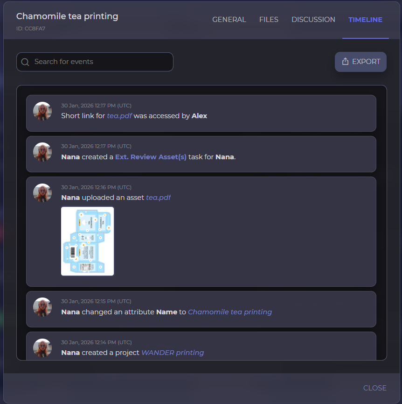402x404 pixels.
Task: Select the TIMELINE tab
Action: pyautogui.click(x=365, y=20)
